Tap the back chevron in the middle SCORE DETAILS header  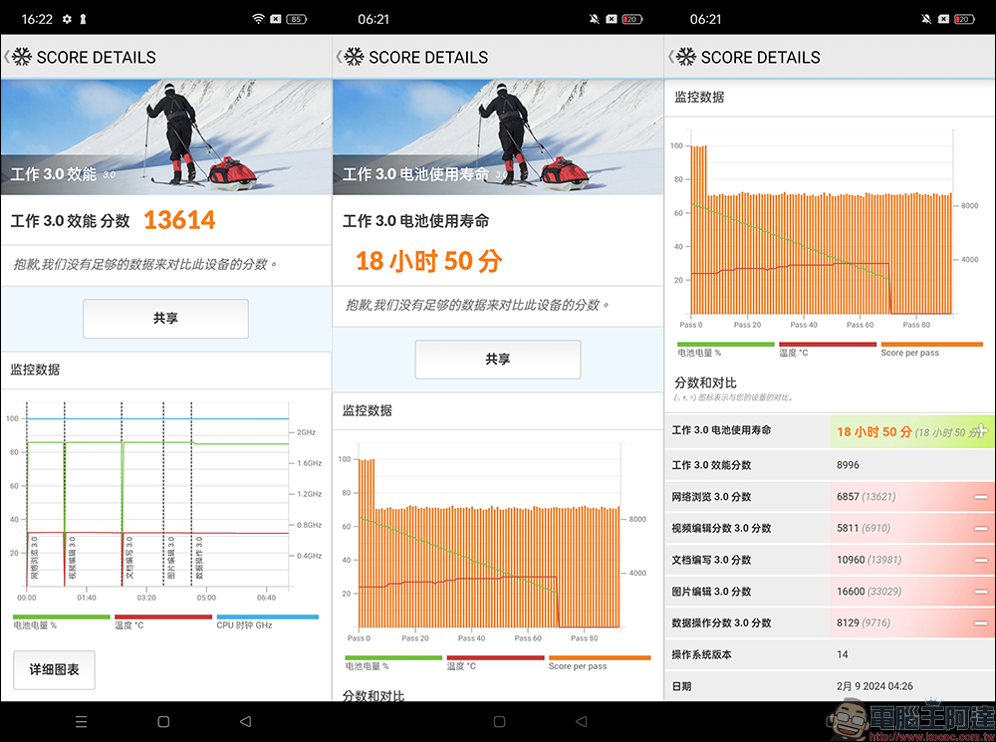(x=339, y=57)
